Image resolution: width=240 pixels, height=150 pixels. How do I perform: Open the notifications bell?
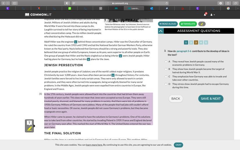(205, 14)
